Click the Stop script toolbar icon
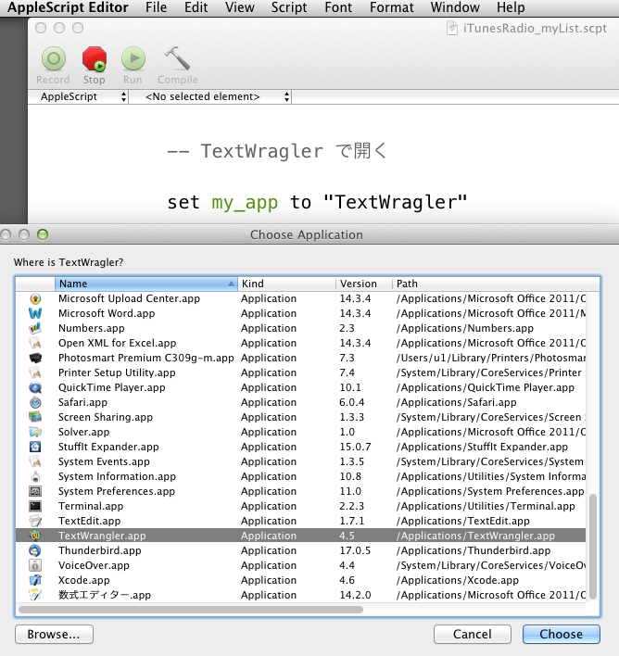 coord(94,60)
